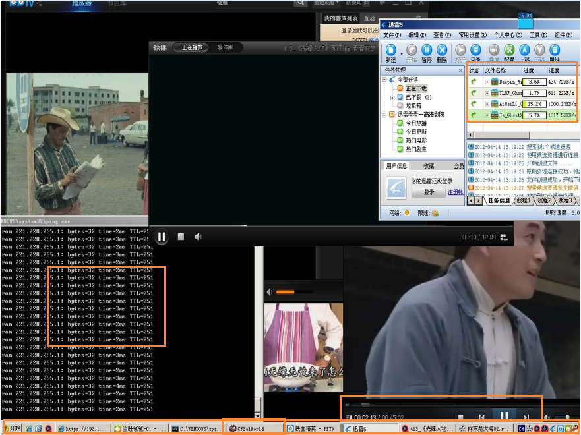This screenshot has width=581, height=435.
Task: Collapse the 迅雷看看--高清影院 tree node
Action: 384,115
